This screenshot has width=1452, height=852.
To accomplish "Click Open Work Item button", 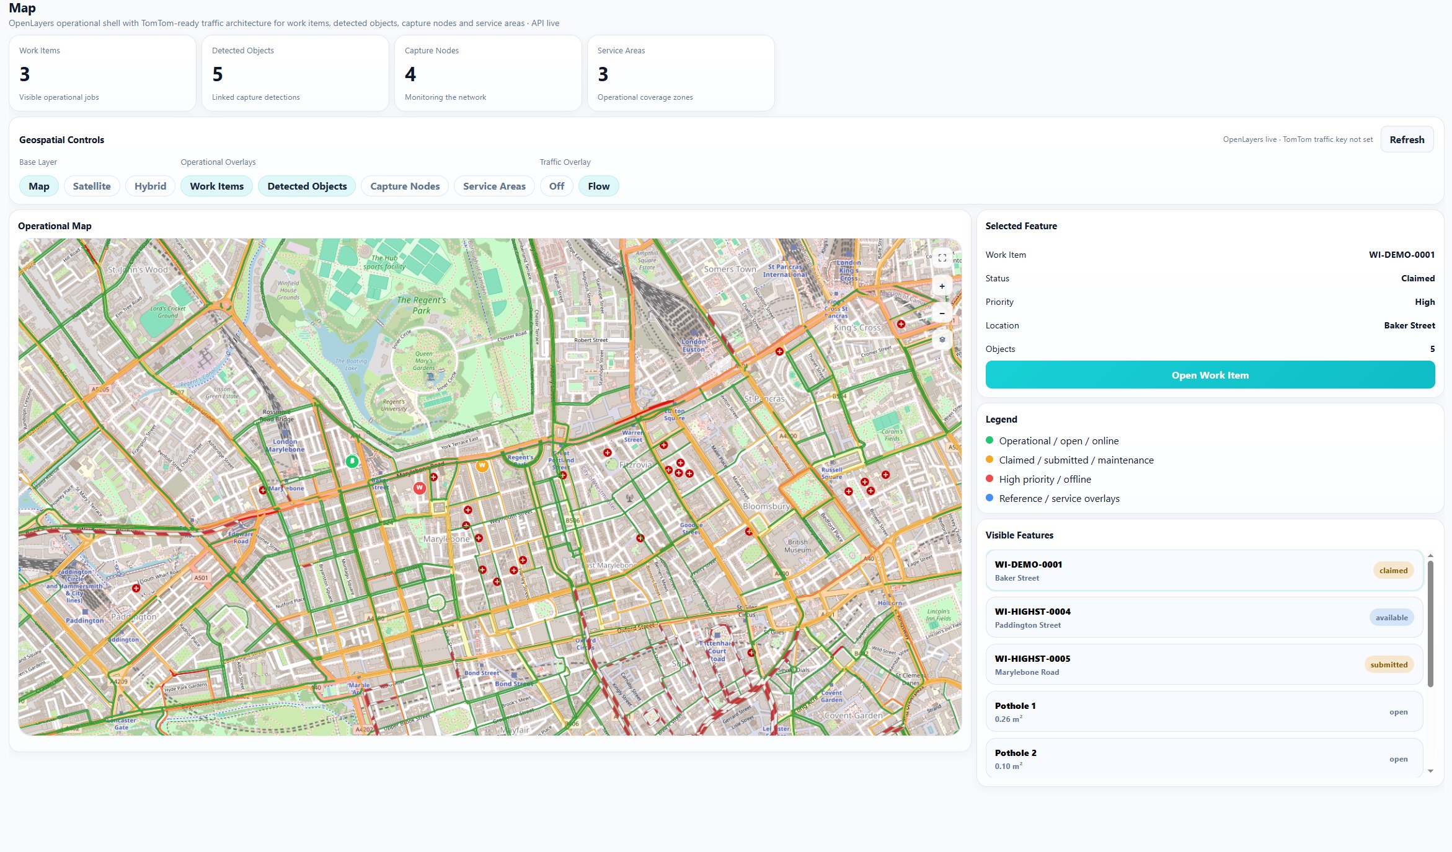I will pyautogui.click(x=1210, y=375).
